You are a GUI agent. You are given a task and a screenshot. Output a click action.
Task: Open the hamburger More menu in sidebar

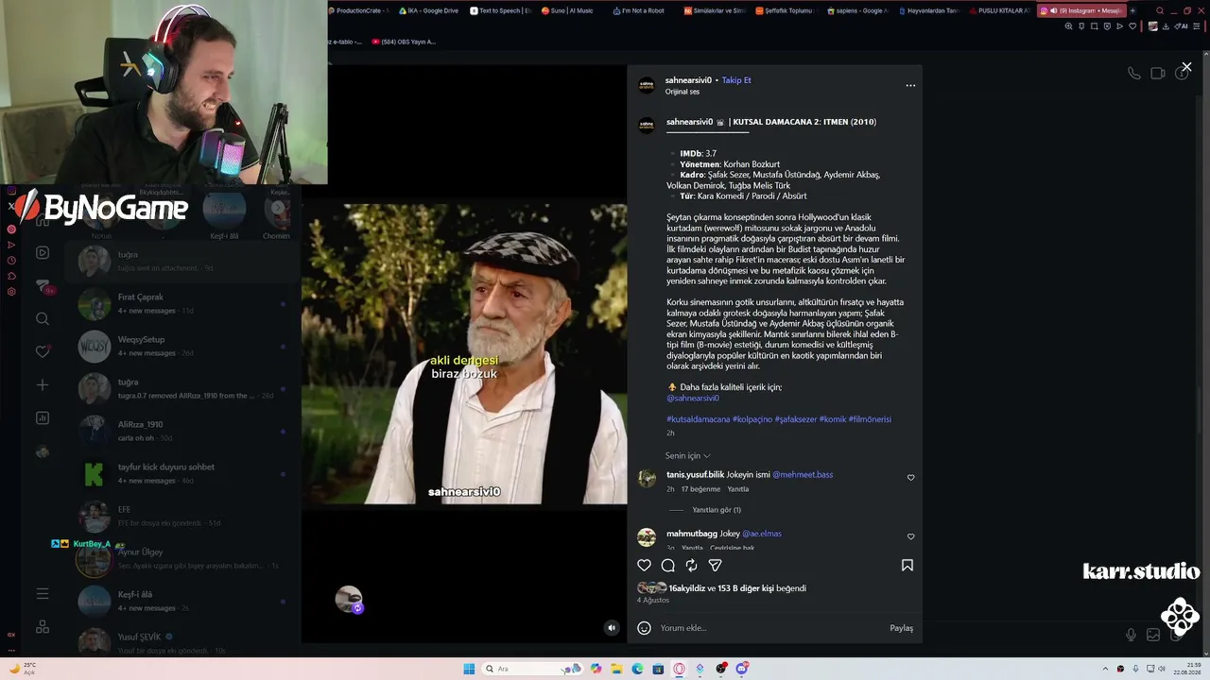tap(43, 593)
